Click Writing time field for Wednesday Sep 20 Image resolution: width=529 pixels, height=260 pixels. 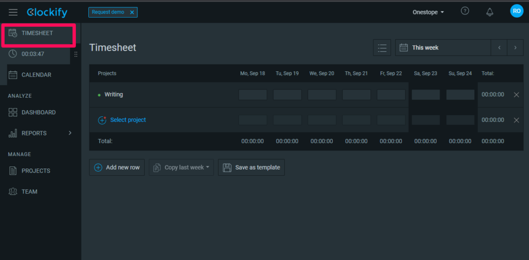click(x=322, y=95)
